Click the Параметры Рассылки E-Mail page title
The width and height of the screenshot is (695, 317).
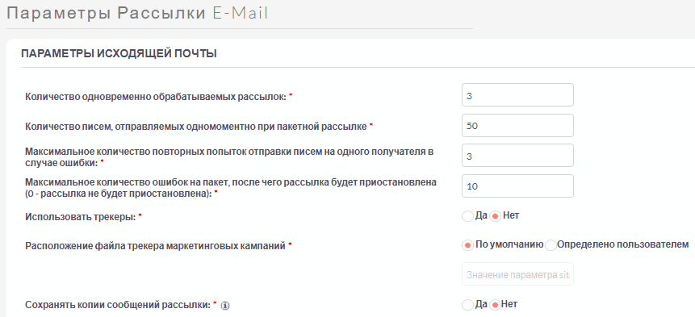(x=137, y=13)
